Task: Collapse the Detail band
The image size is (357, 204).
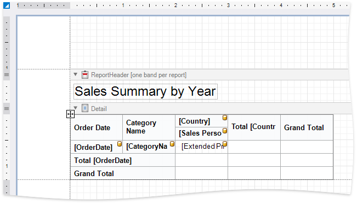Action: [76, 108]
